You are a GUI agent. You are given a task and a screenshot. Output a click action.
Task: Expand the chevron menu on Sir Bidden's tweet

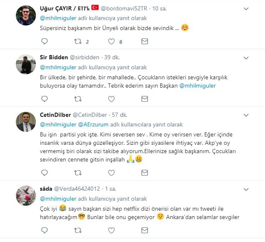coord(246,58)
